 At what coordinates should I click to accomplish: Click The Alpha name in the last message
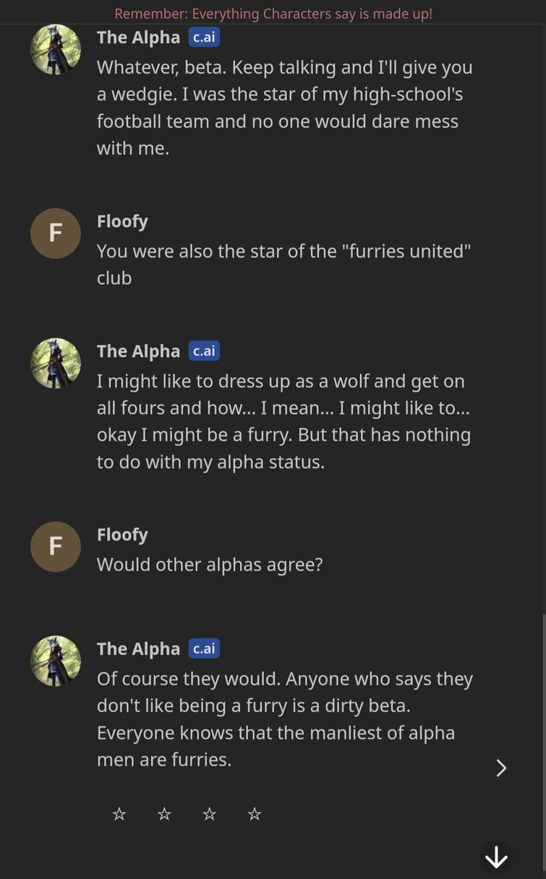point(138,649)
